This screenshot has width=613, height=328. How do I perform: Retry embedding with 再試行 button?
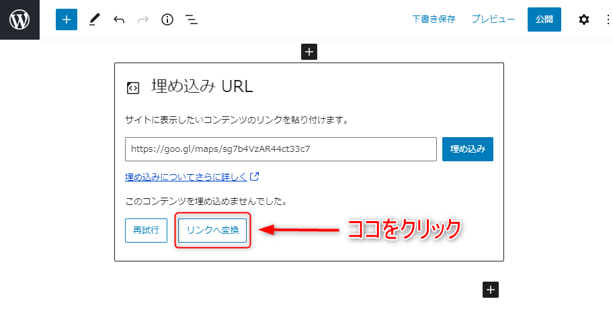point(147,231)
